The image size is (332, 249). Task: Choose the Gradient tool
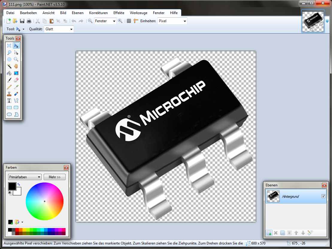point(16,73)
